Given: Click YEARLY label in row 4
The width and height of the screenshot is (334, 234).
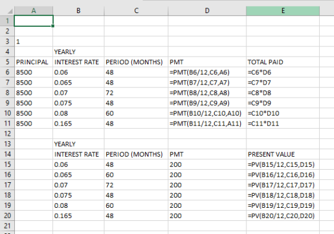Looking at the screenshot, I should [65, 52].
